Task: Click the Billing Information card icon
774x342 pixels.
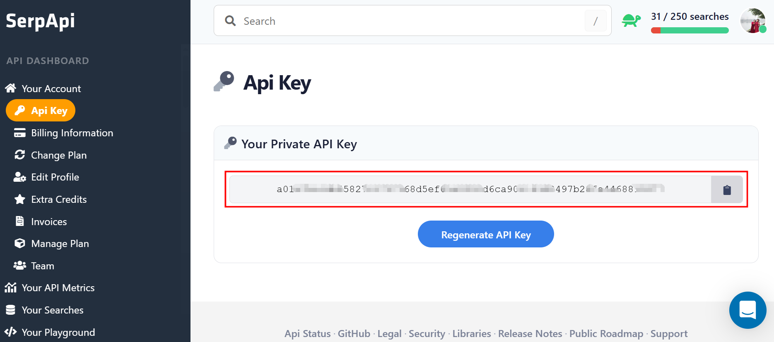Action: coord(19,133)
